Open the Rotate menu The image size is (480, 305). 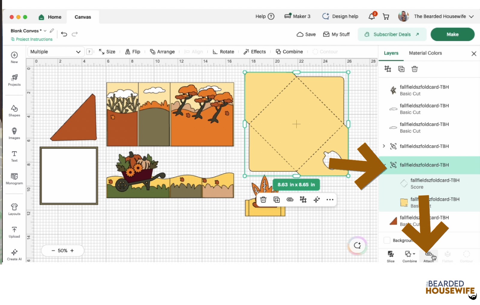(223, 52)
